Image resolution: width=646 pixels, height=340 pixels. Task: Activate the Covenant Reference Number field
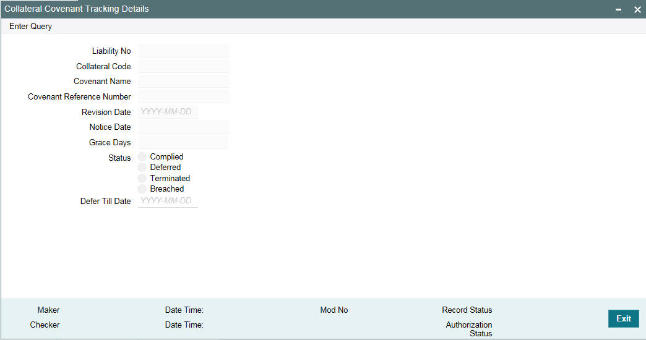click(x=183, y=96)
